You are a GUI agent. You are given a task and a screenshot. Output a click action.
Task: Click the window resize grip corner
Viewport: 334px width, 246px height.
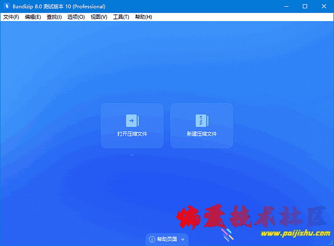point(330,243)
